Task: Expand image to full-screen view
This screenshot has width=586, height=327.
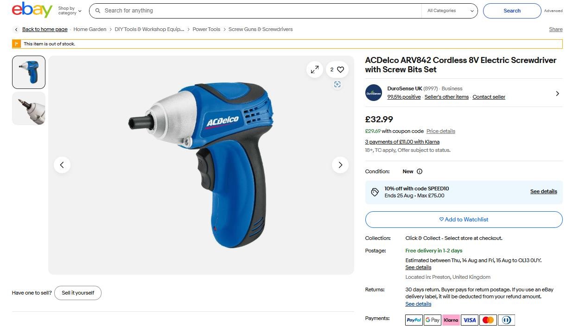Action: [315, 69]
